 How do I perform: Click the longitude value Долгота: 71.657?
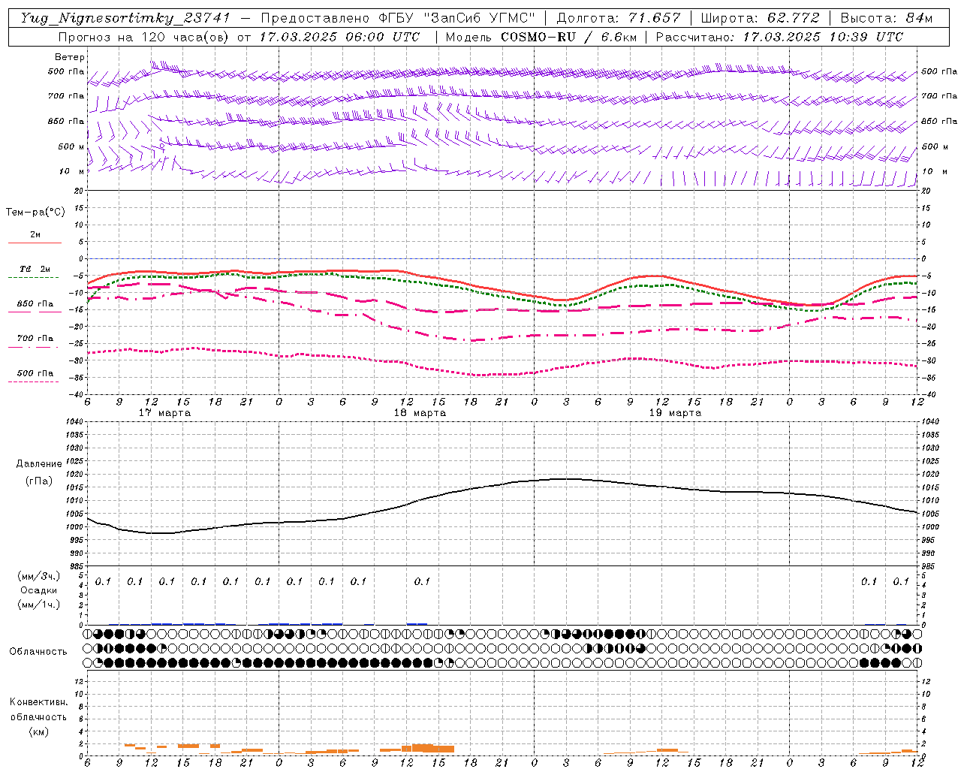tap(619, 18)
